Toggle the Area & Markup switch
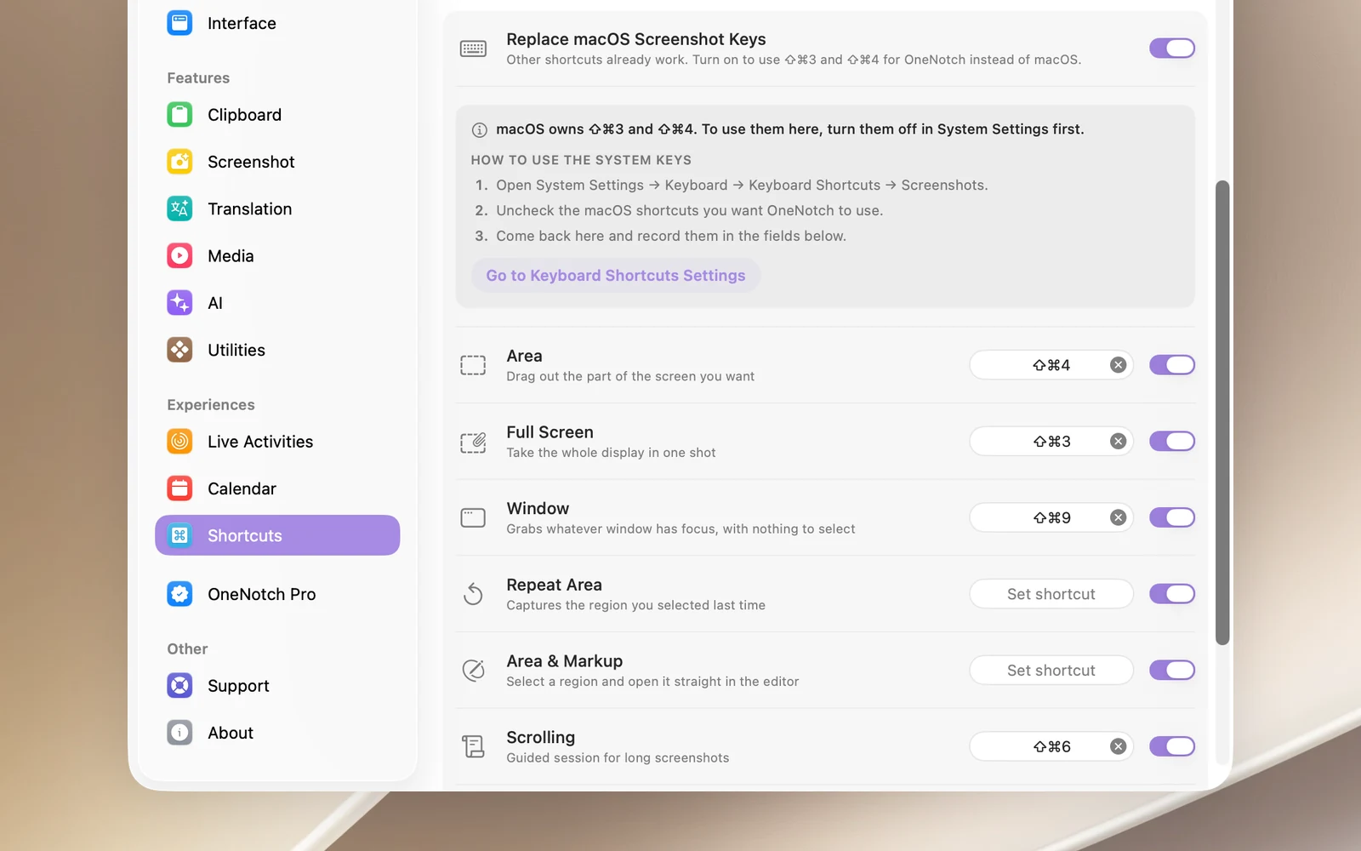The height and width of the screenshot is (851, 1361). 1172,671
